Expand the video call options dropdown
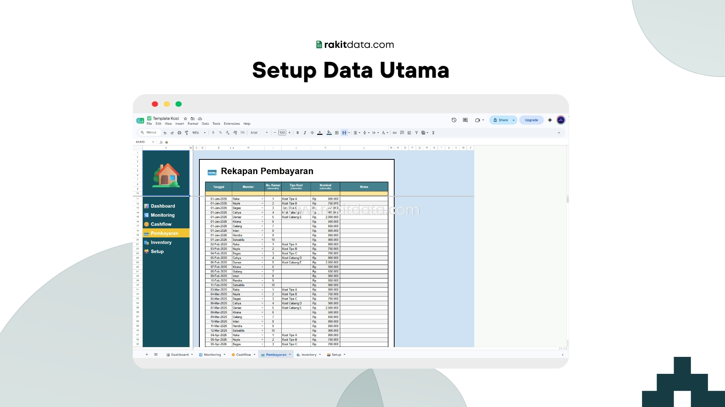This screenshot has width=725, height=407. (483, 120)
